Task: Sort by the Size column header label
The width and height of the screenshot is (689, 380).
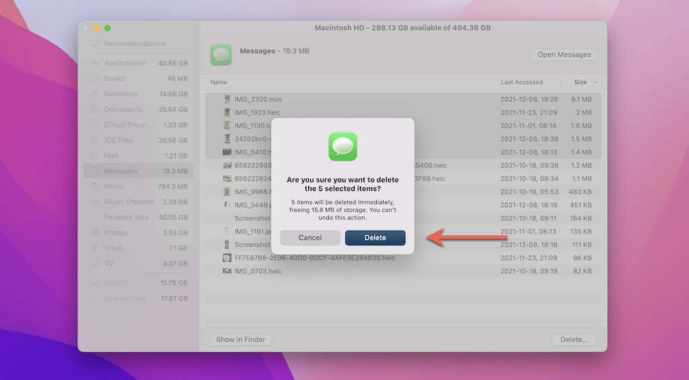Action: pos(581,82)
